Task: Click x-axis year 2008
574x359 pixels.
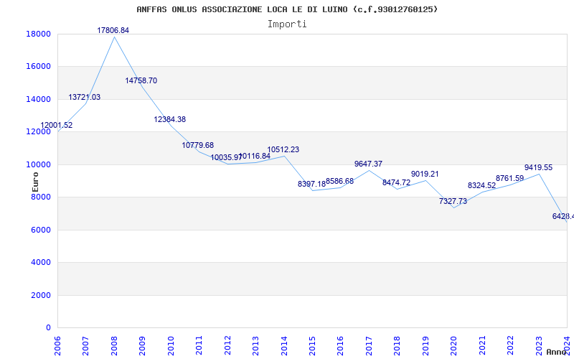Action: pyautogui.click(x=114, y=346)
